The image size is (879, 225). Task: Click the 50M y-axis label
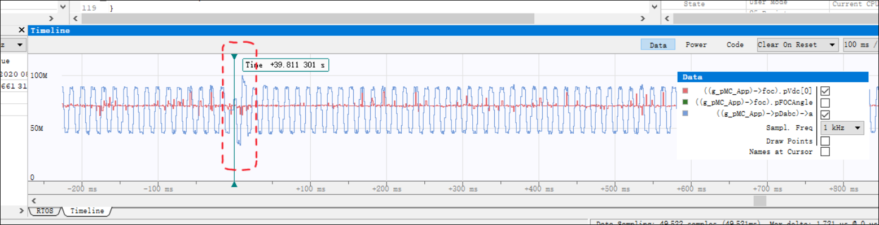[37, 129]
